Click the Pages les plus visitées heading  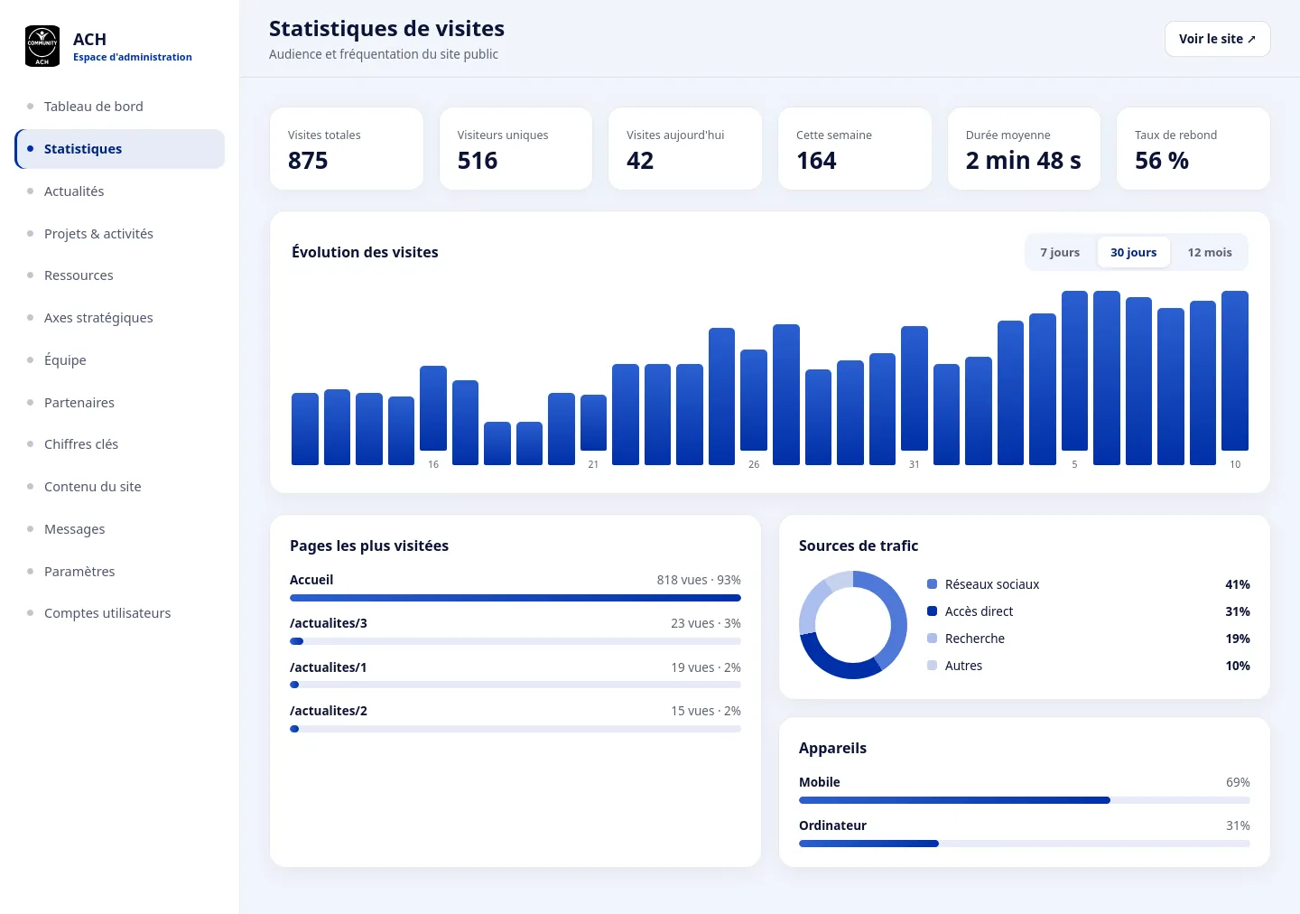click(369, 546)
